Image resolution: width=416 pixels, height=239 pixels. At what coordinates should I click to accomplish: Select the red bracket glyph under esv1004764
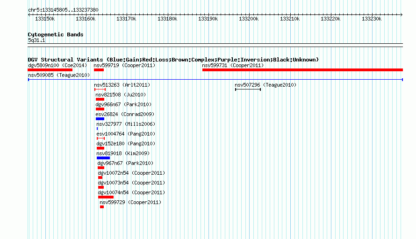click(x=101, y=138)
